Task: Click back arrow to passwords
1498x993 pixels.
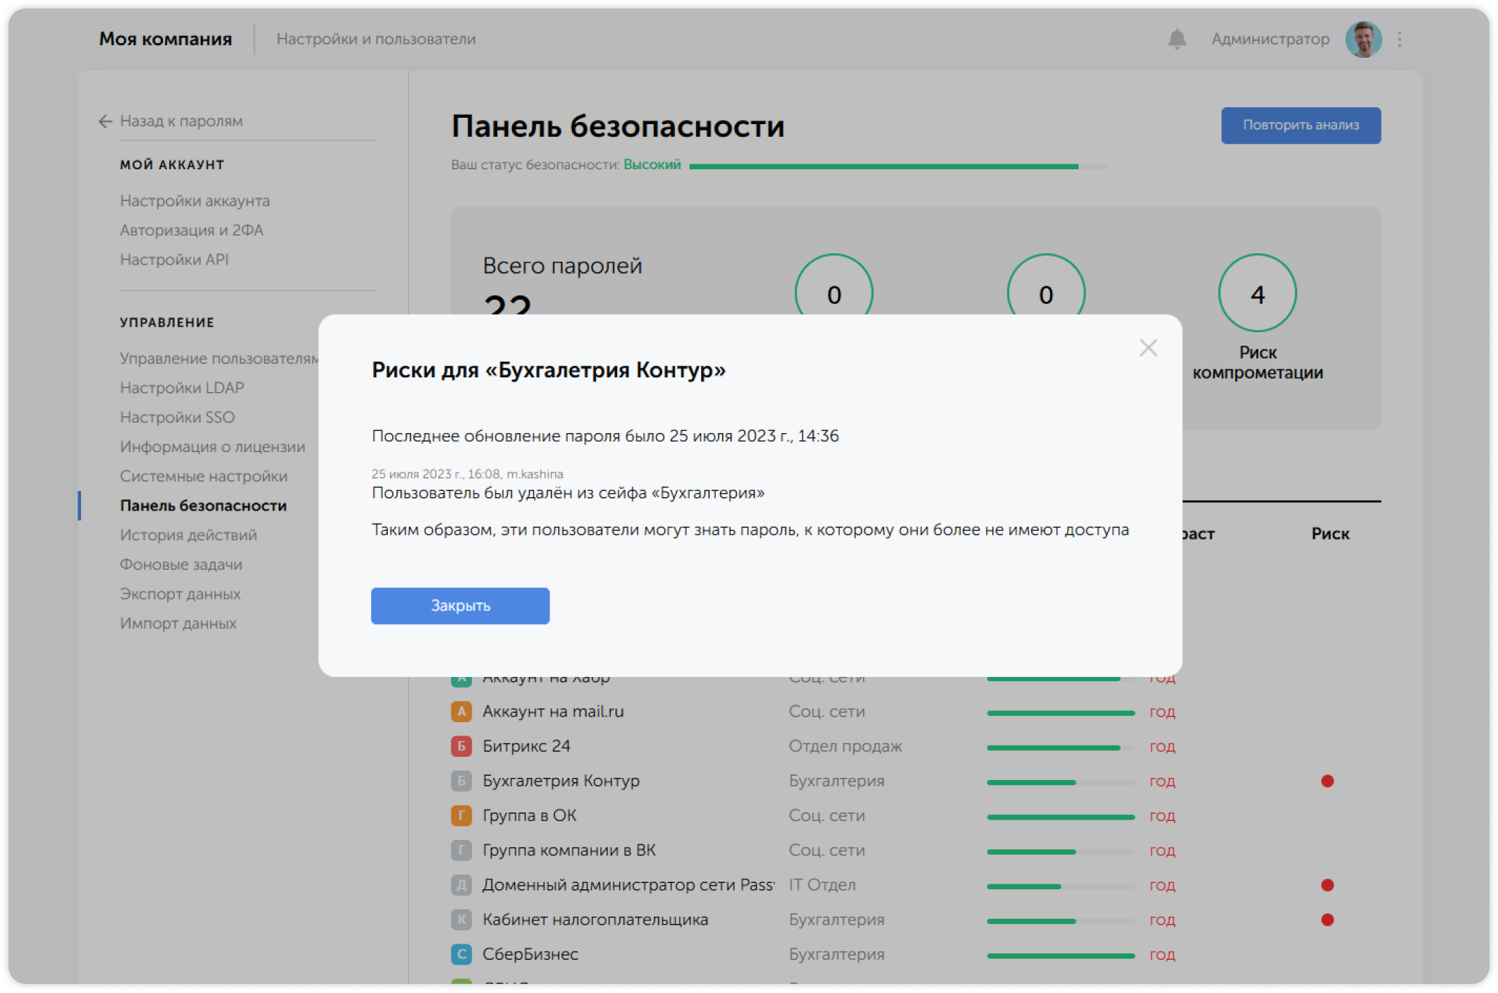Action: click(106, 121)
